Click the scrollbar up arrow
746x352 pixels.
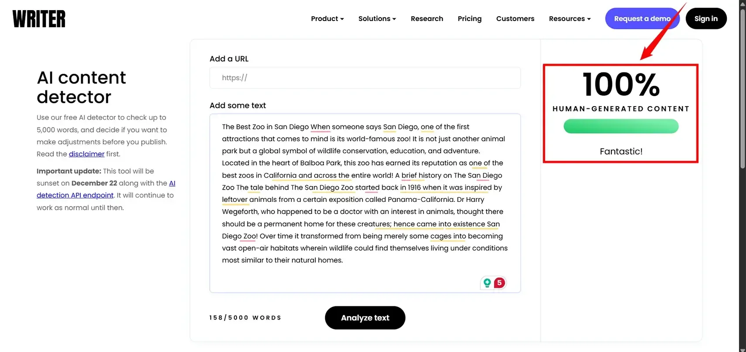(742, 3)
